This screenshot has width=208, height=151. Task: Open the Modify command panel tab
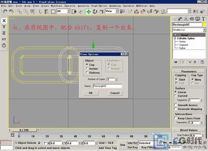coord(180,19)
